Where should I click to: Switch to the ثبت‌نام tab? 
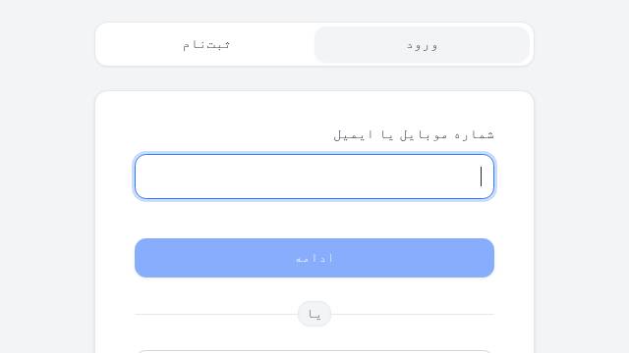coord(206,44)
